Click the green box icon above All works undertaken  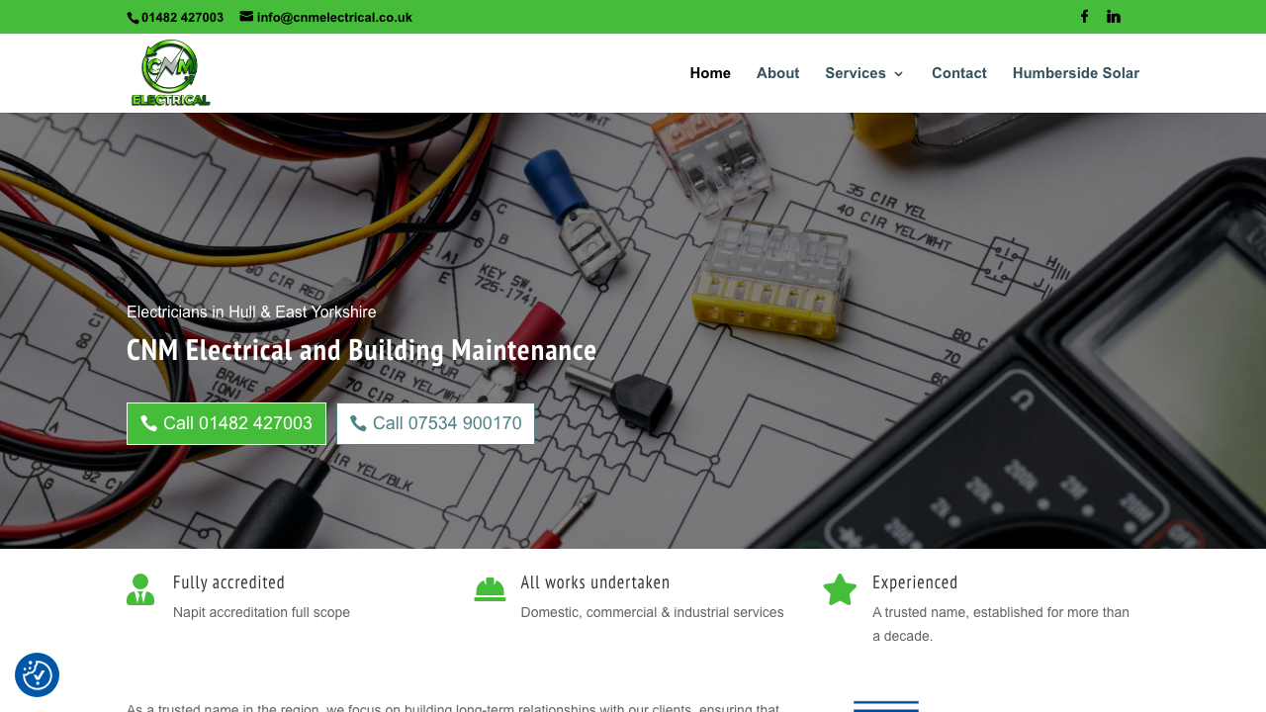[x=488, y=588]
